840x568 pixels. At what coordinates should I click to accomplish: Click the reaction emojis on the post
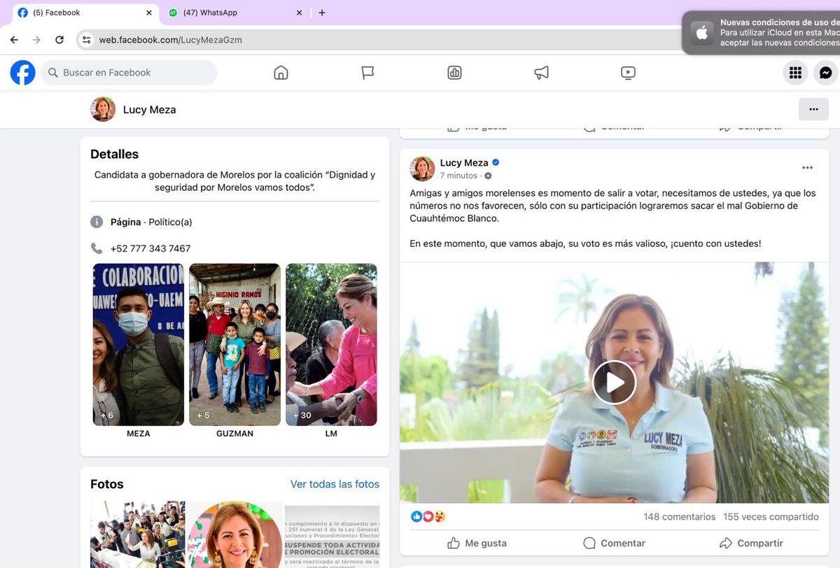tap(428, 517)
